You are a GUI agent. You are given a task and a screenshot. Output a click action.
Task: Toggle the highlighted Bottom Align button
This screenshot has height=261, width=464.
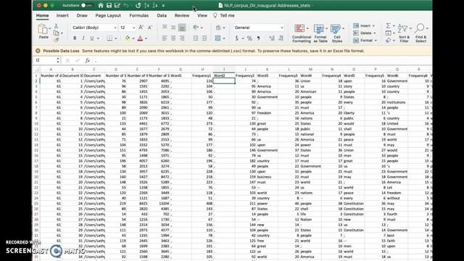(182, 28)
